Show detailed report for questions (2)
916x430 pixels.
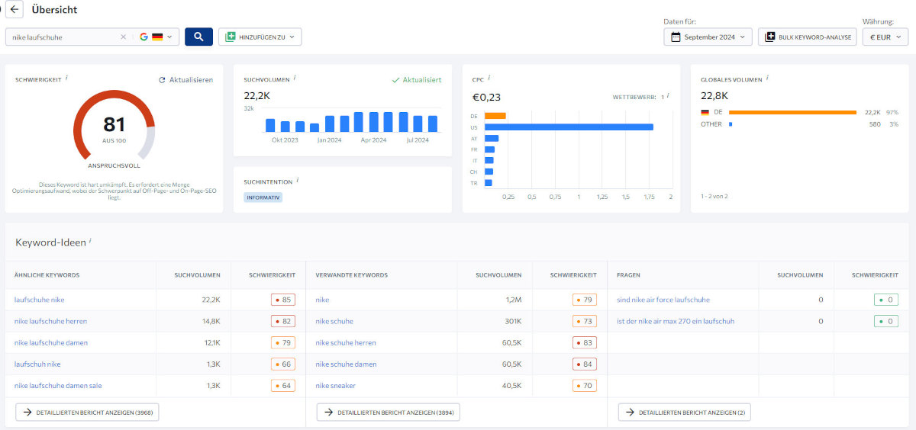click(684, 412)
